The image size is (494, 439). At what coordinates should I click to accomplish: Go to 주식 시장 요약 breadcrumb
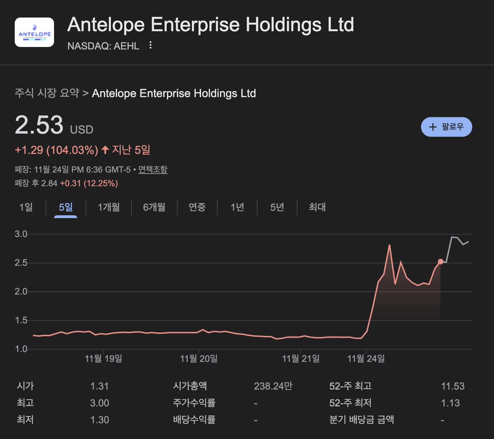click(x=47, y=93)
